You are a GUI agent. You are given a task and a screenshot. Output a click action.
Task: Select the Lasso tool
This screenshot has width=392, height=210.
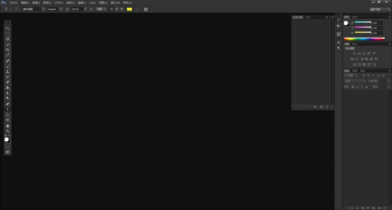tap(8, 39)
